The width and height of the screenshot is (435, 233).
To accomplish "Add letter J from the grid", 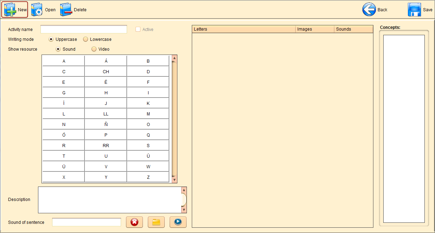I will tap(106, 103).
